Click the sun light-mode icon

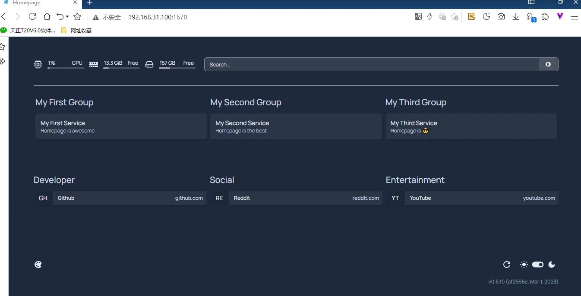pos(524,265)
